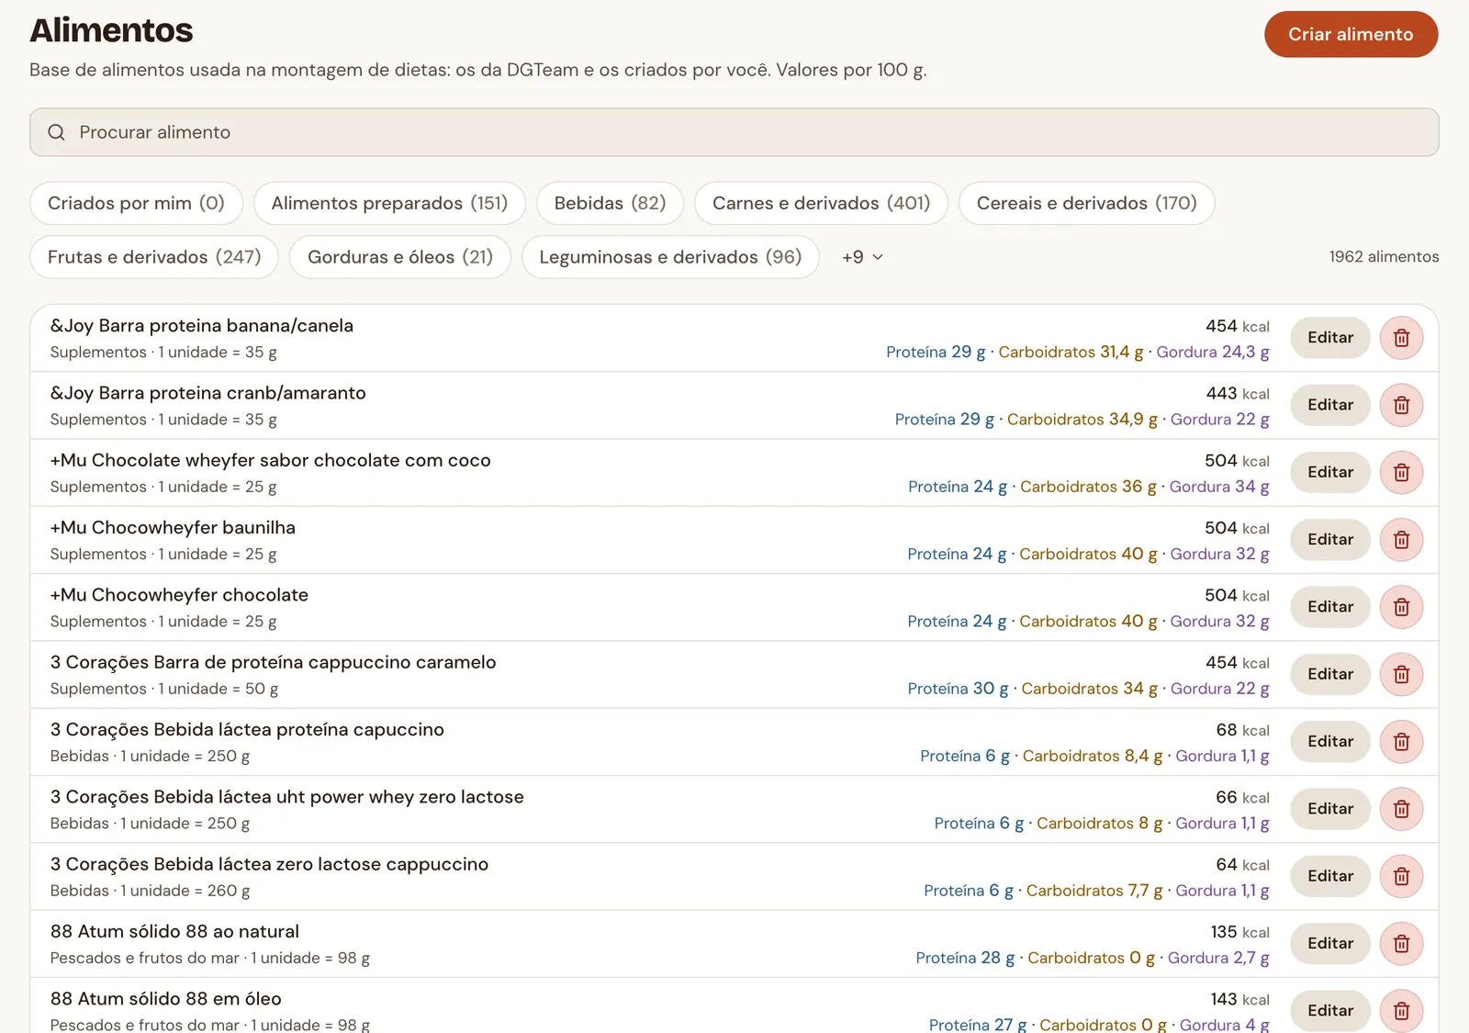1469x1033 pixels.
Task: Click the search magnifier icon
Action: (56, 132)
